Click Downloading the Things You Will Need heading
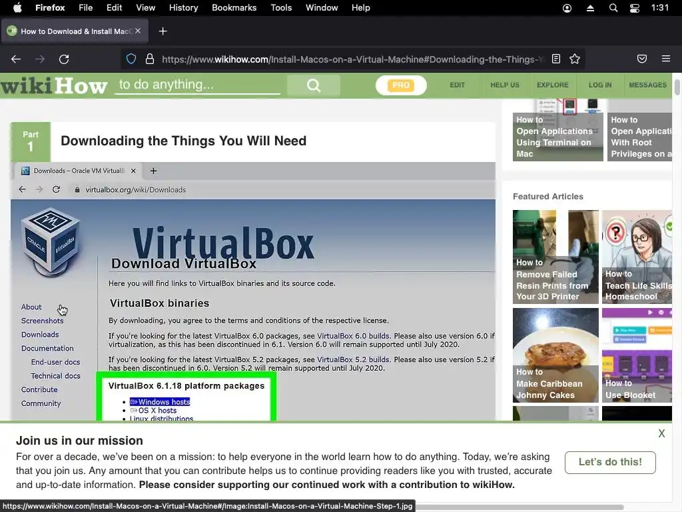 coord(184,141)
